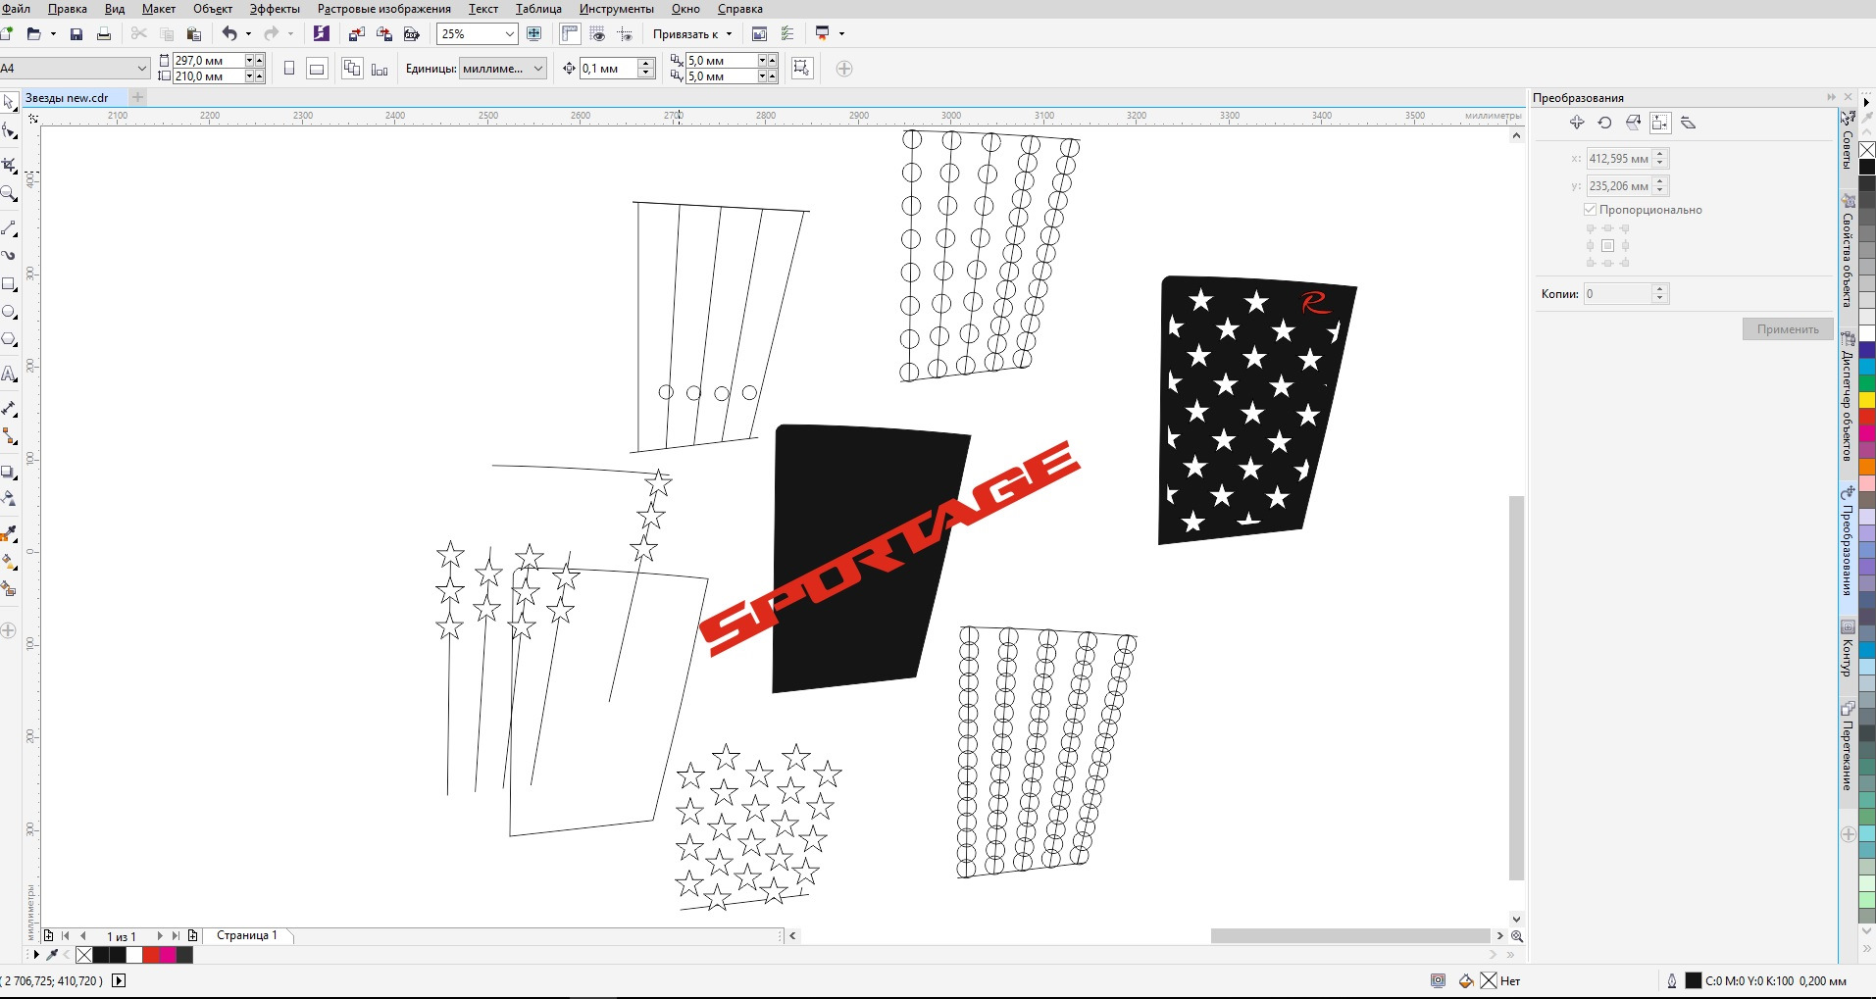Click the Export icon in the toolbar
1876x999 pixels.
[x=384, y=34]
